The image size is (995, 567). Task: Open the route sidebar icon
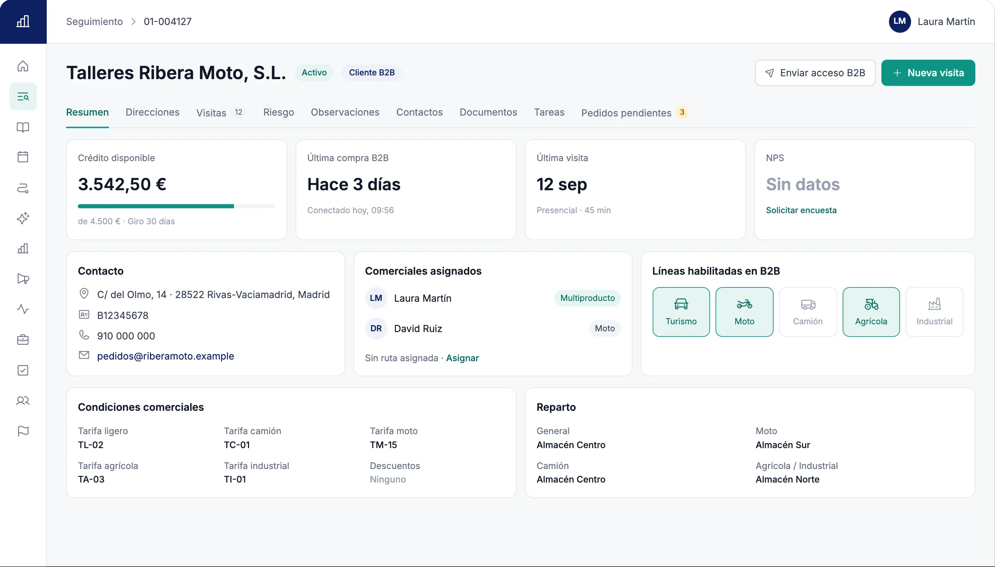click(x=23, y=188)
